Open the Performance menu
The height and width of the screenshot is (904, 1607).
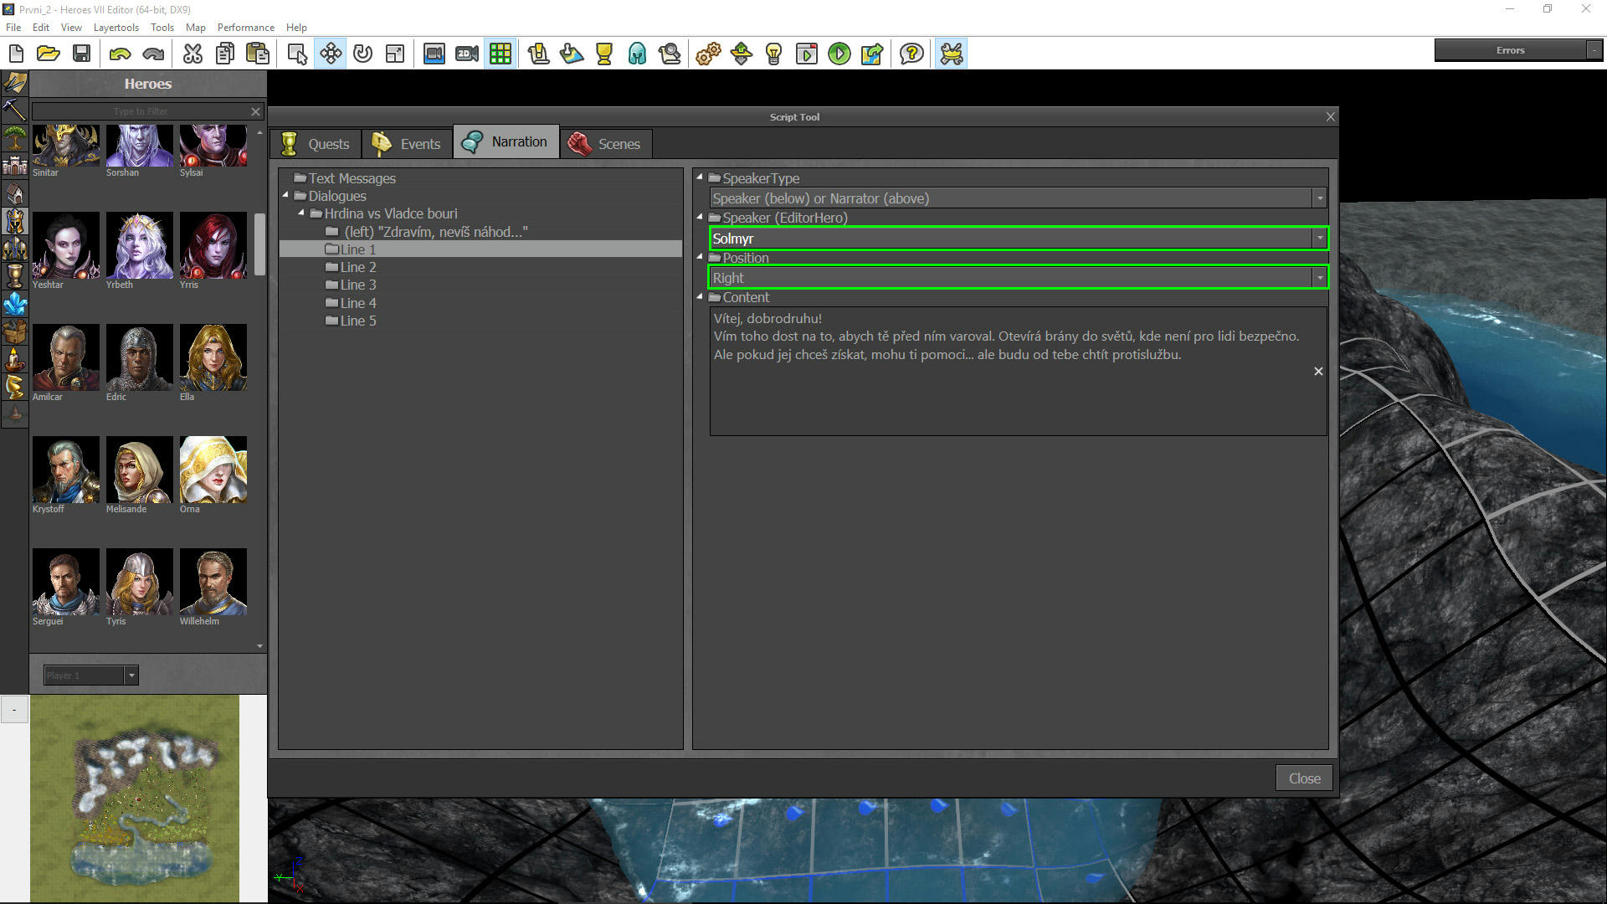click(245, 27)
